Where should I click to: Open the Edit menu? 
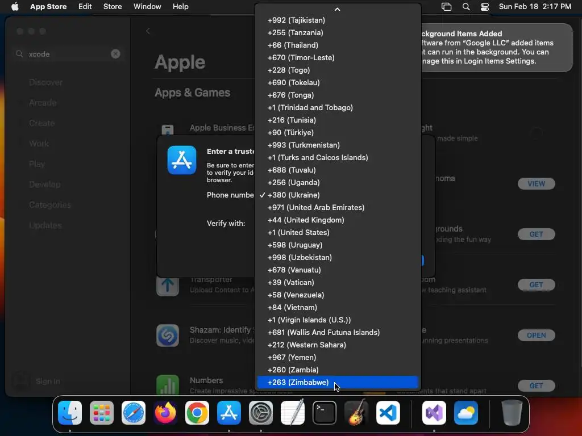(85, 7)
